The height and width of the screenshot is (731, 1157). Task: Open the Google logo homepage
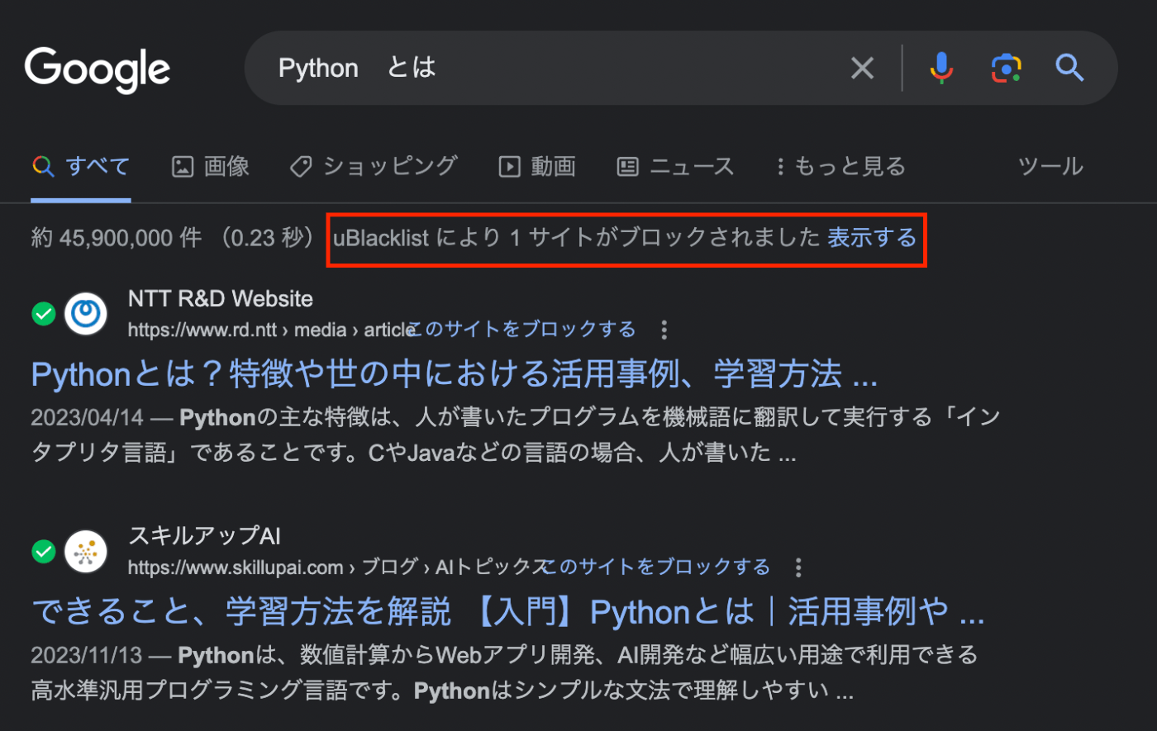click(x=98, y=69)
